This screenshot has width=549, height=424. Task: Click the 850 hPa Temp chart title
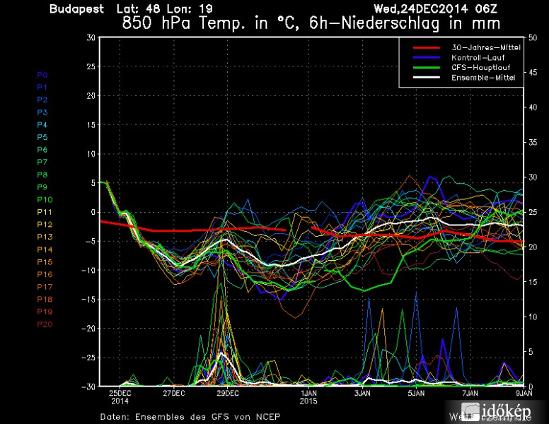pyautogui.click(x=311, y=23)
